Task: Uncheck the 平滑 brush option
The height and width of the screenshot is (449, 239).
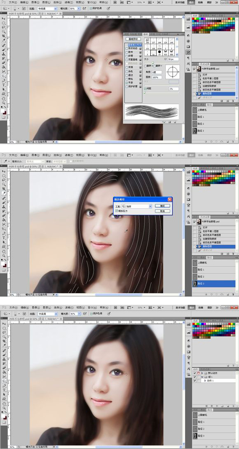Action: (x=127, y=83)
